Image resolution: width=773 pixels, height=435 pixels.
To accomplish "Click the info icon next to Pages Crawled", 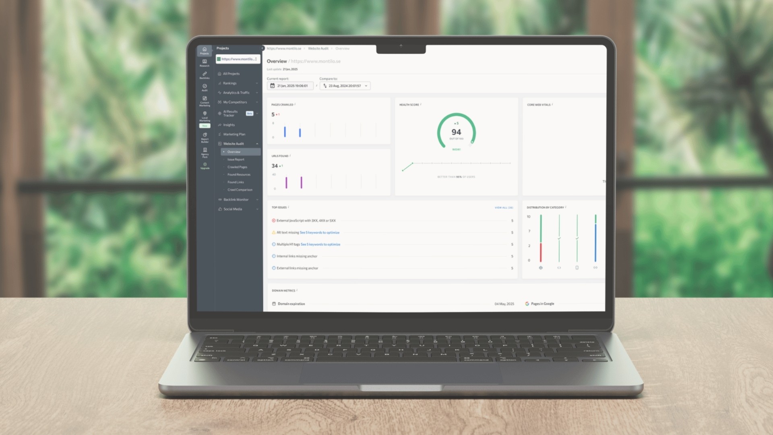I will [x=295, y=104].
